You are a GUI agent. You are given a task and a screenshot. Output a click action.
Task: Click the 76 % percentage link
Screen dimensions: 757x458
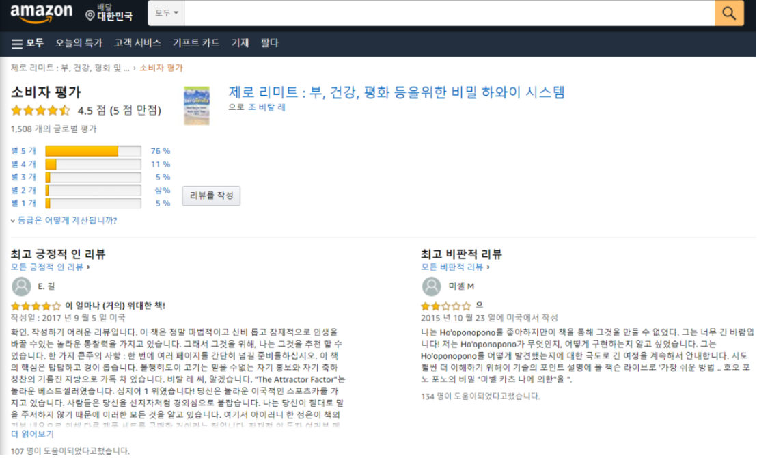pyautogui.click(x=161, y=151)
